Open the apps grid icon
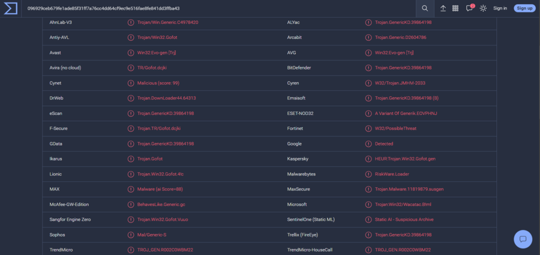Viewport: 540px width, 255px height. (455, 8)
